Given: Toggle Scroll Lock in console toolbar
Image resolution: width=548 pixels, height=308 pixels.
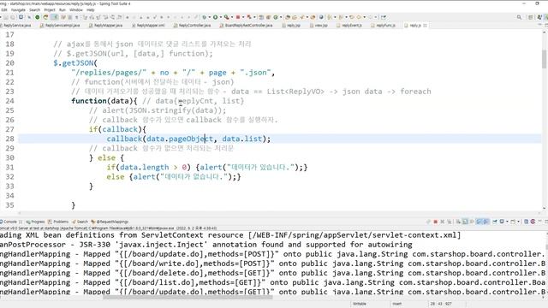Looking at the screenshot, I should (465, 222).
